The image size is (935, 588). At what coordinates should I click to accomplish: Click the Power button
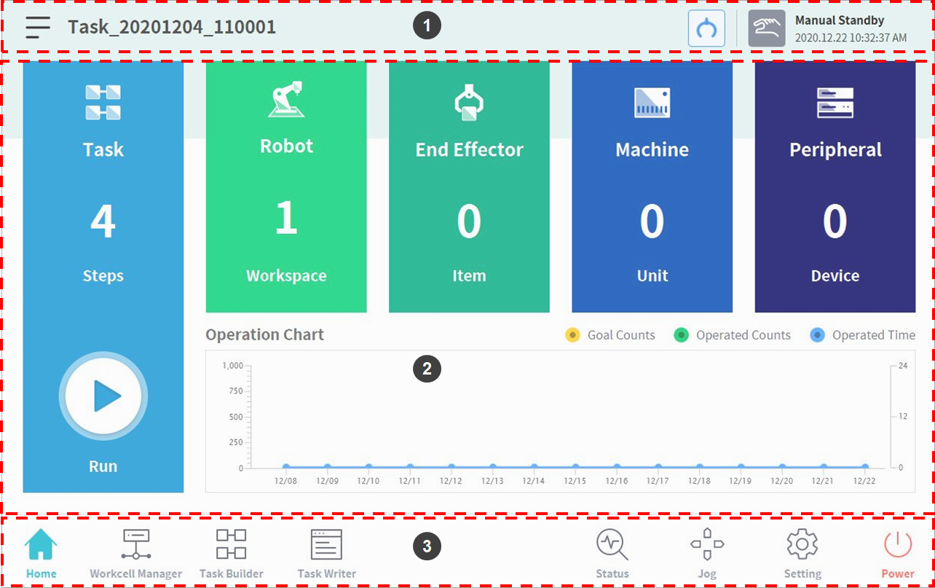[898, 553]
